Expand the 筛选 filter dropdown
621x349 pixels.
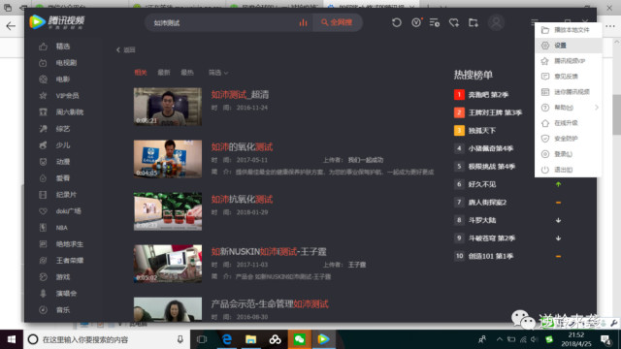point(218,73)
